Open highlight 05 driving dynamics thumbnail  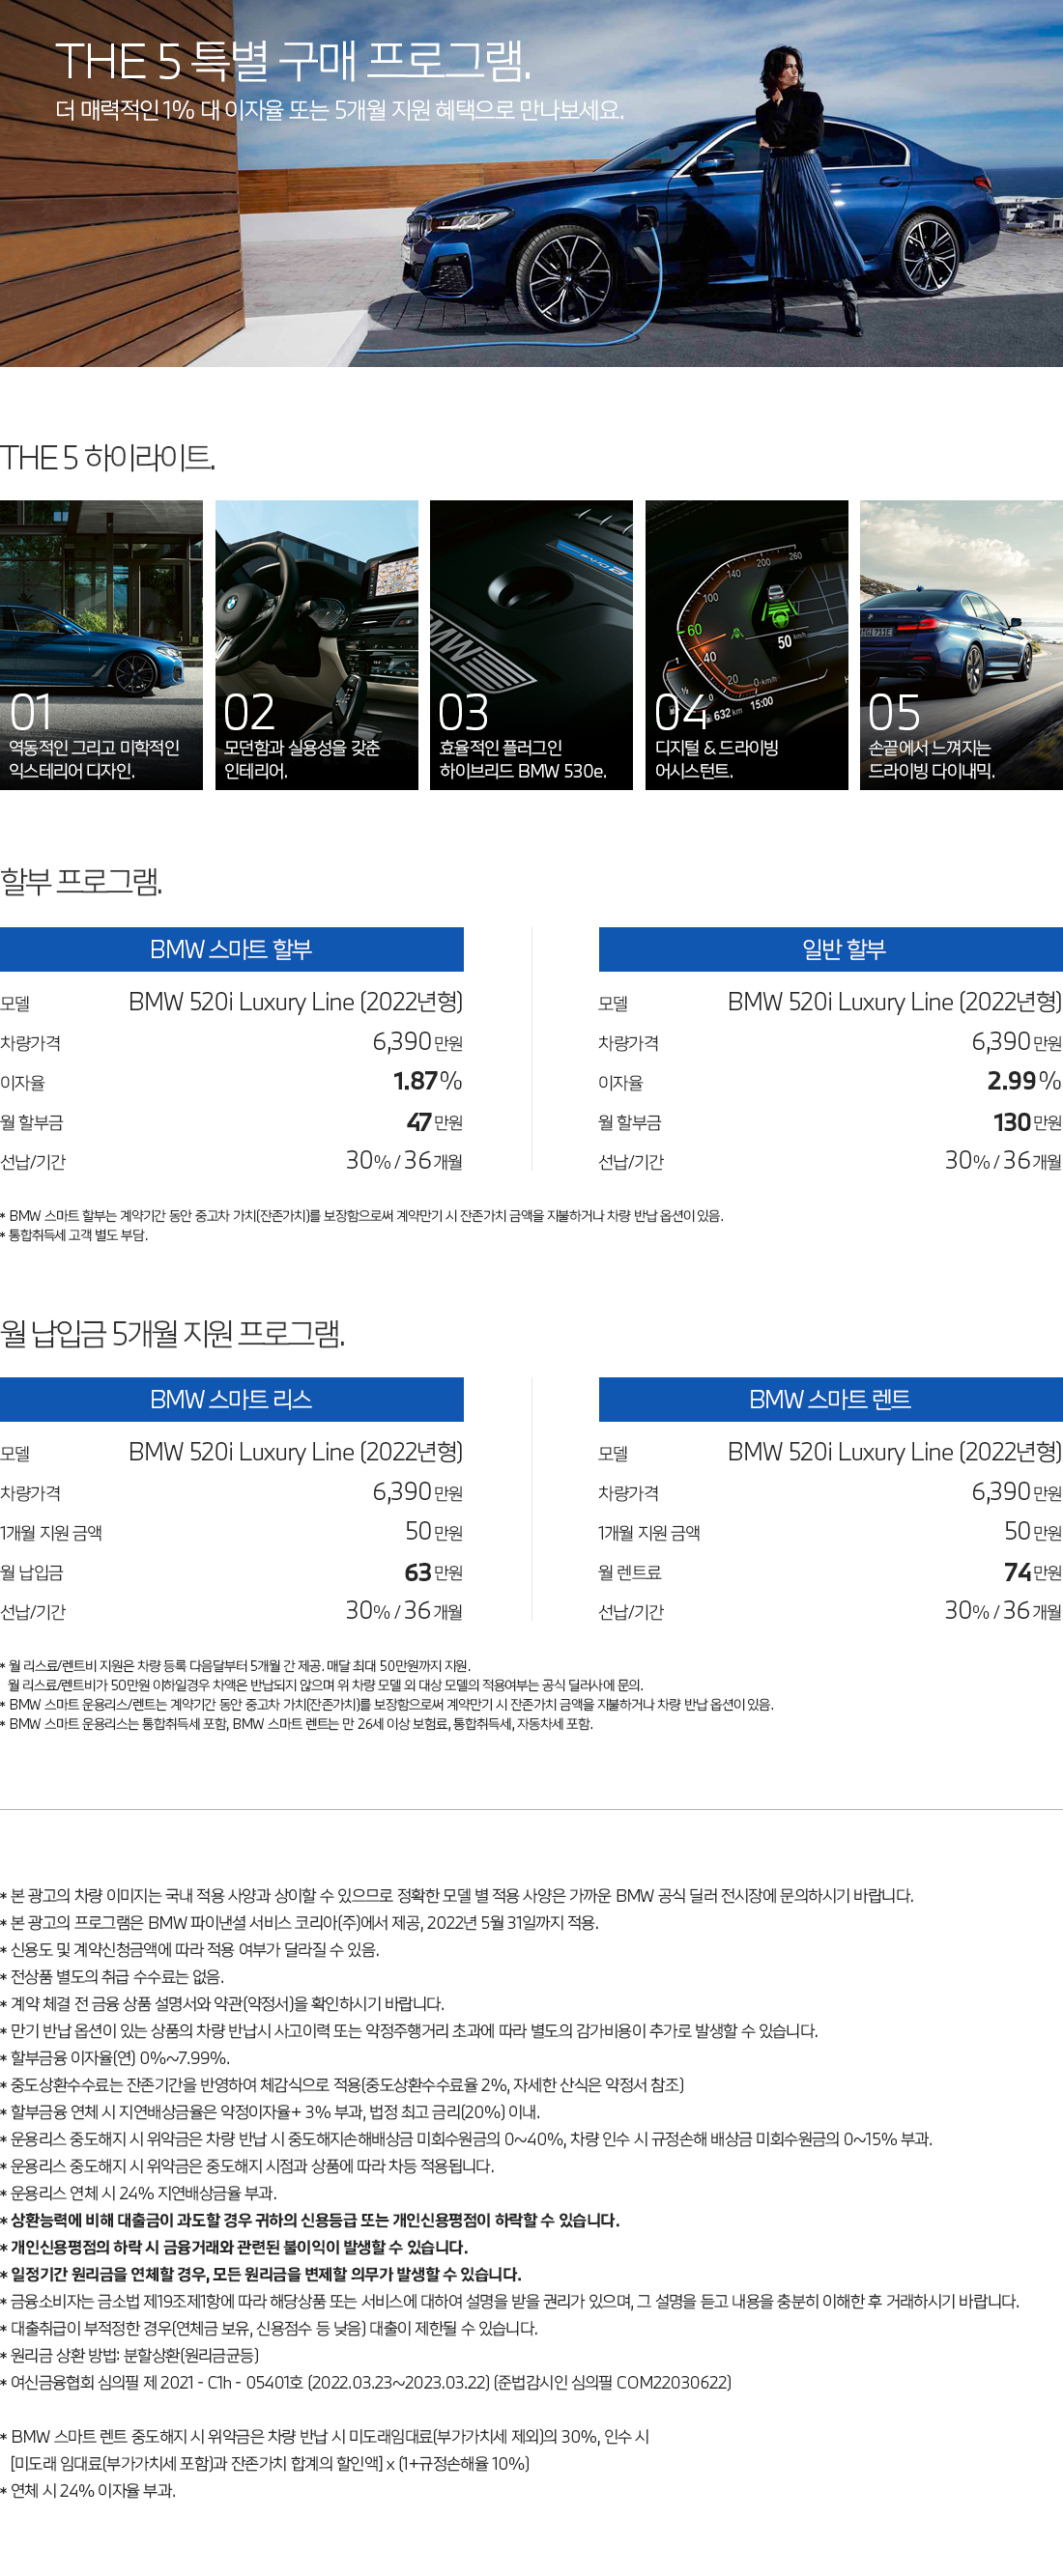click(961, 645)
